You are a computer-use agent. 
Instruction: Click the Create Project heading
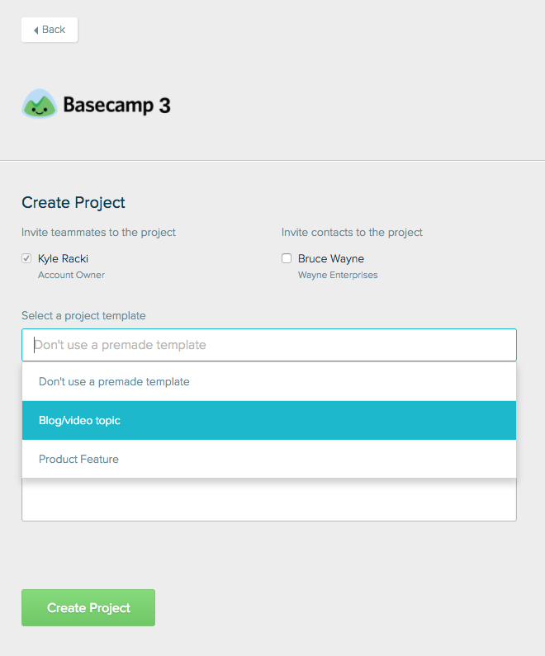[73, 202]
